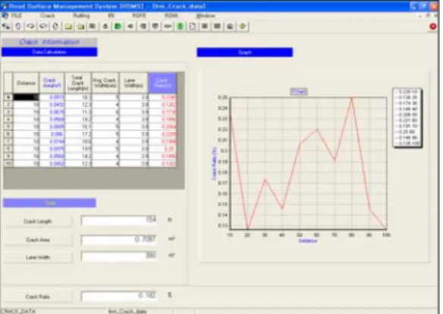Screen dimensions: 443x314
Task: Click the white document page toolbar icon
Action: [x=193, y=27]
